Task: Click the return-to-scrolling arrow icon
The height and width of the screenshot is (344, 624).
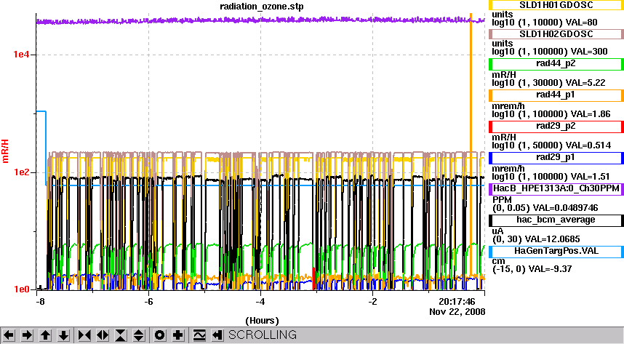Action: point(217,335)
